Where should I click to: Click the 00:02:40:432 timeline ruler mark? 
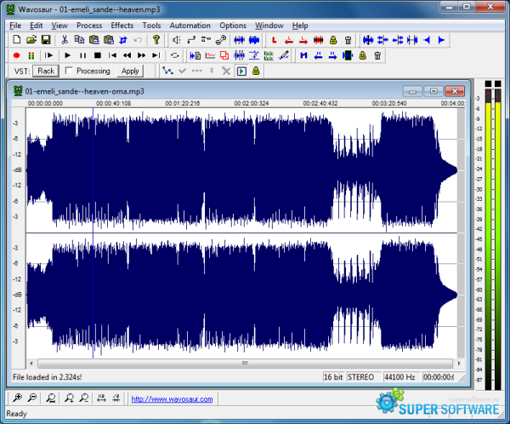point(320,103)
